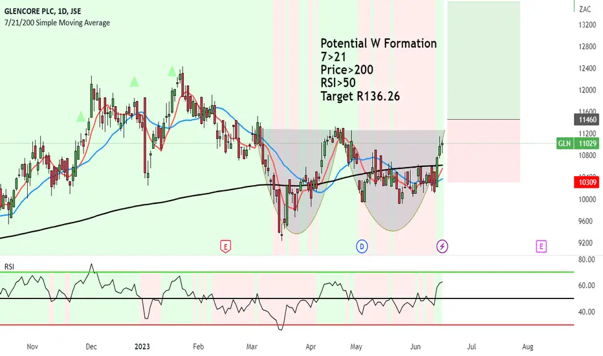The image size is (603, 356).
Task: Click the green profit target box
Action: [x=484, y=60]
